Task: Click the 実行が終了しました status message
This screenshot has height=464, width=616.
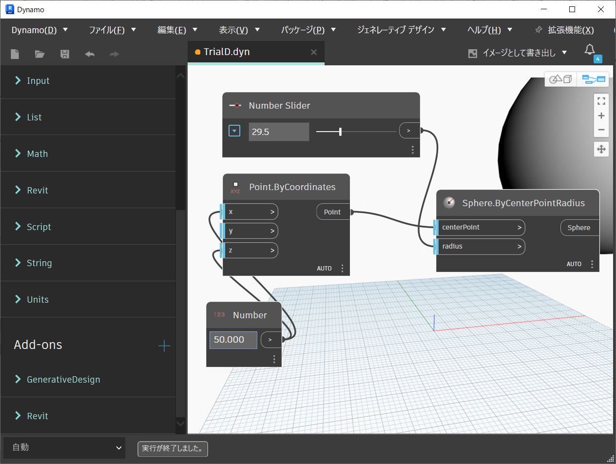Action: [x=173, y=448]
